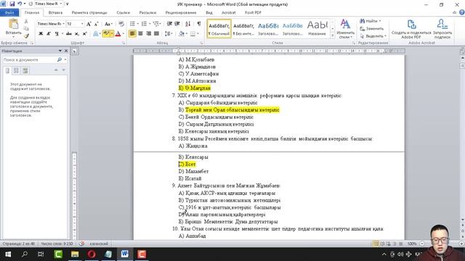Screen dimensions: 465x261
Task: Toggle bold formatting (Ж)
Action: [41, 34]
